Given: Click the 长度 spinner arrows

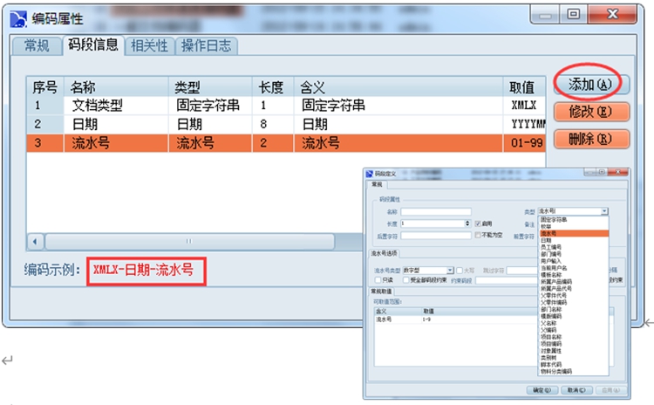Looking at the screenshot, I should click(x=468, y=223).
